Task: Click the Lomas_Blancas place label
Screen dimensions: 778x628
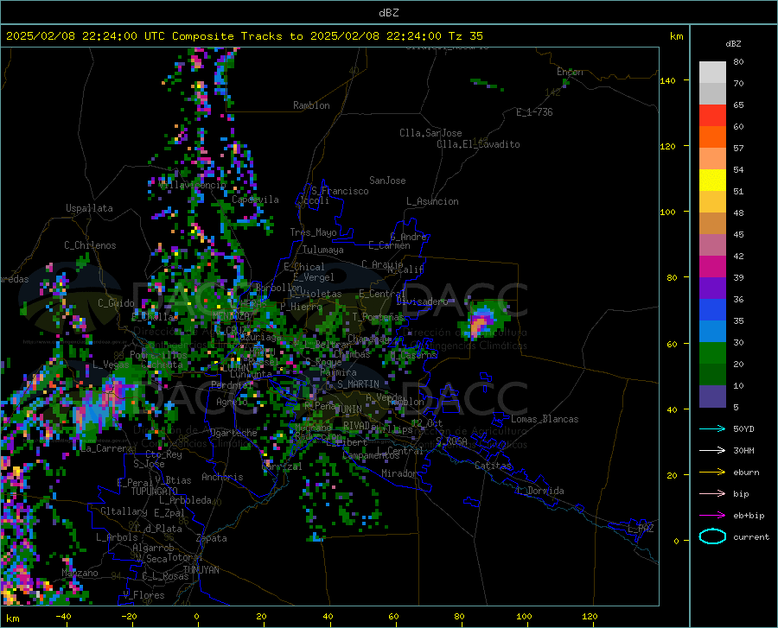Action: pyautogui.click(x=545, y=419)
